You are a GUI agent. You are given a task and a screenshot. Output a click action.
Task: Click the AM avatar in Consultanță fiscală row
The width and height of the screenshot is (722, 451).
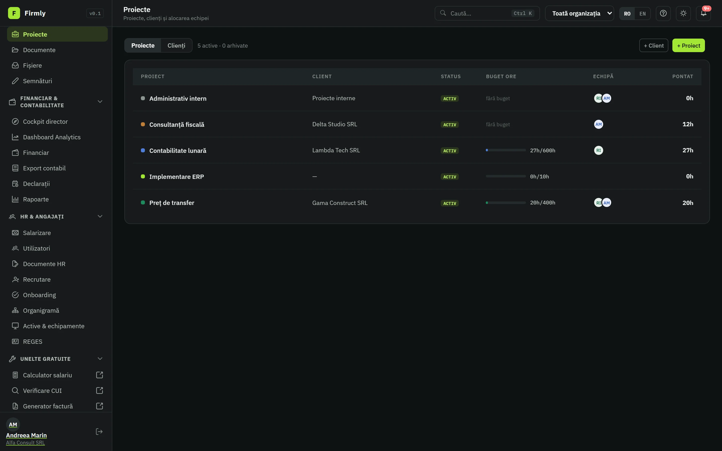pyautogui.click(x=598, y=124)
